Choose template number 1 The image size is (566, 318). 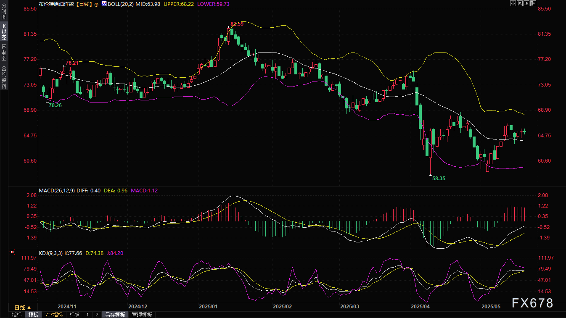87,315
